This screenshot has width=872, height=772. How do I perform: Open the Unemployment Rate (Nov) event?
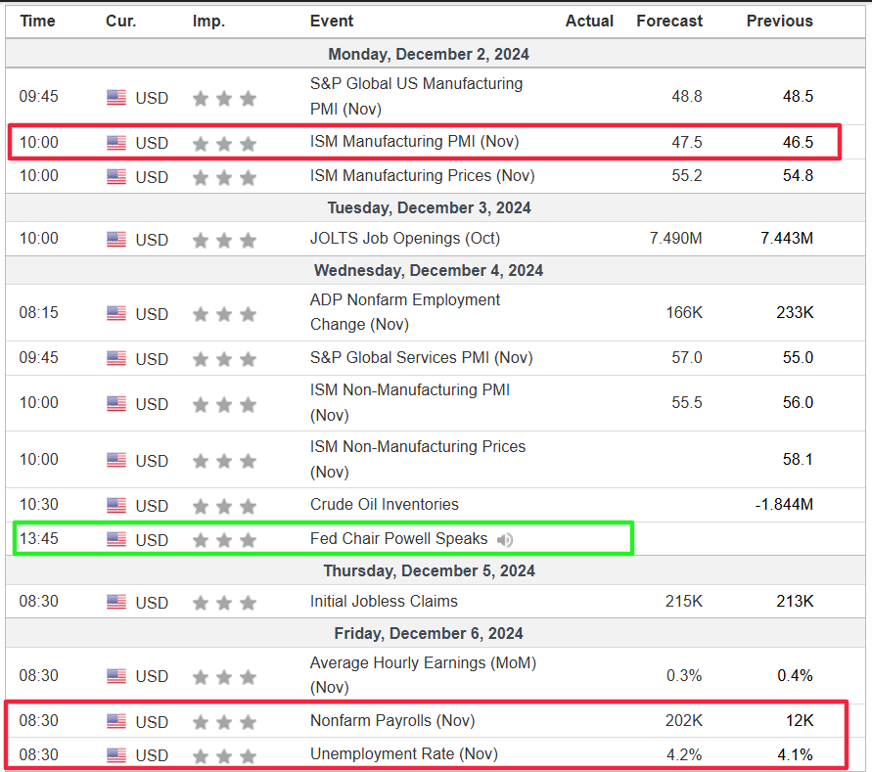(404, 754)
